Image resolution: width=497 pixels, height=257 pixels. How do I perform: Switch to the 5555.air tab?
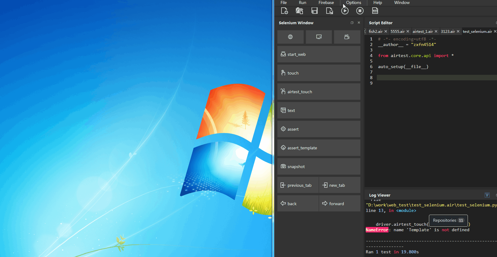point(398,31)
